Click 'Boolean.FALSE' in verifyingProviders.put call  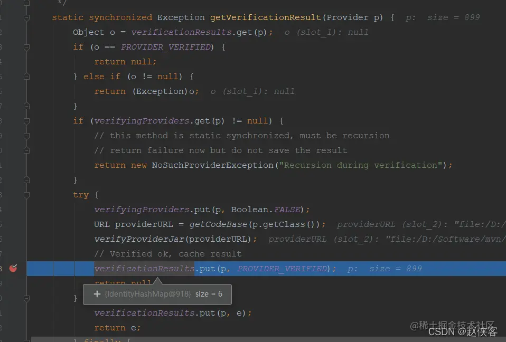click(x=266, y=210)
